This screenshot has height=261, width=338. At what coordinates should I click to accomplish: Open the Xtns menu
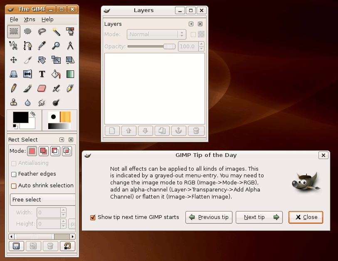[29, 19]
